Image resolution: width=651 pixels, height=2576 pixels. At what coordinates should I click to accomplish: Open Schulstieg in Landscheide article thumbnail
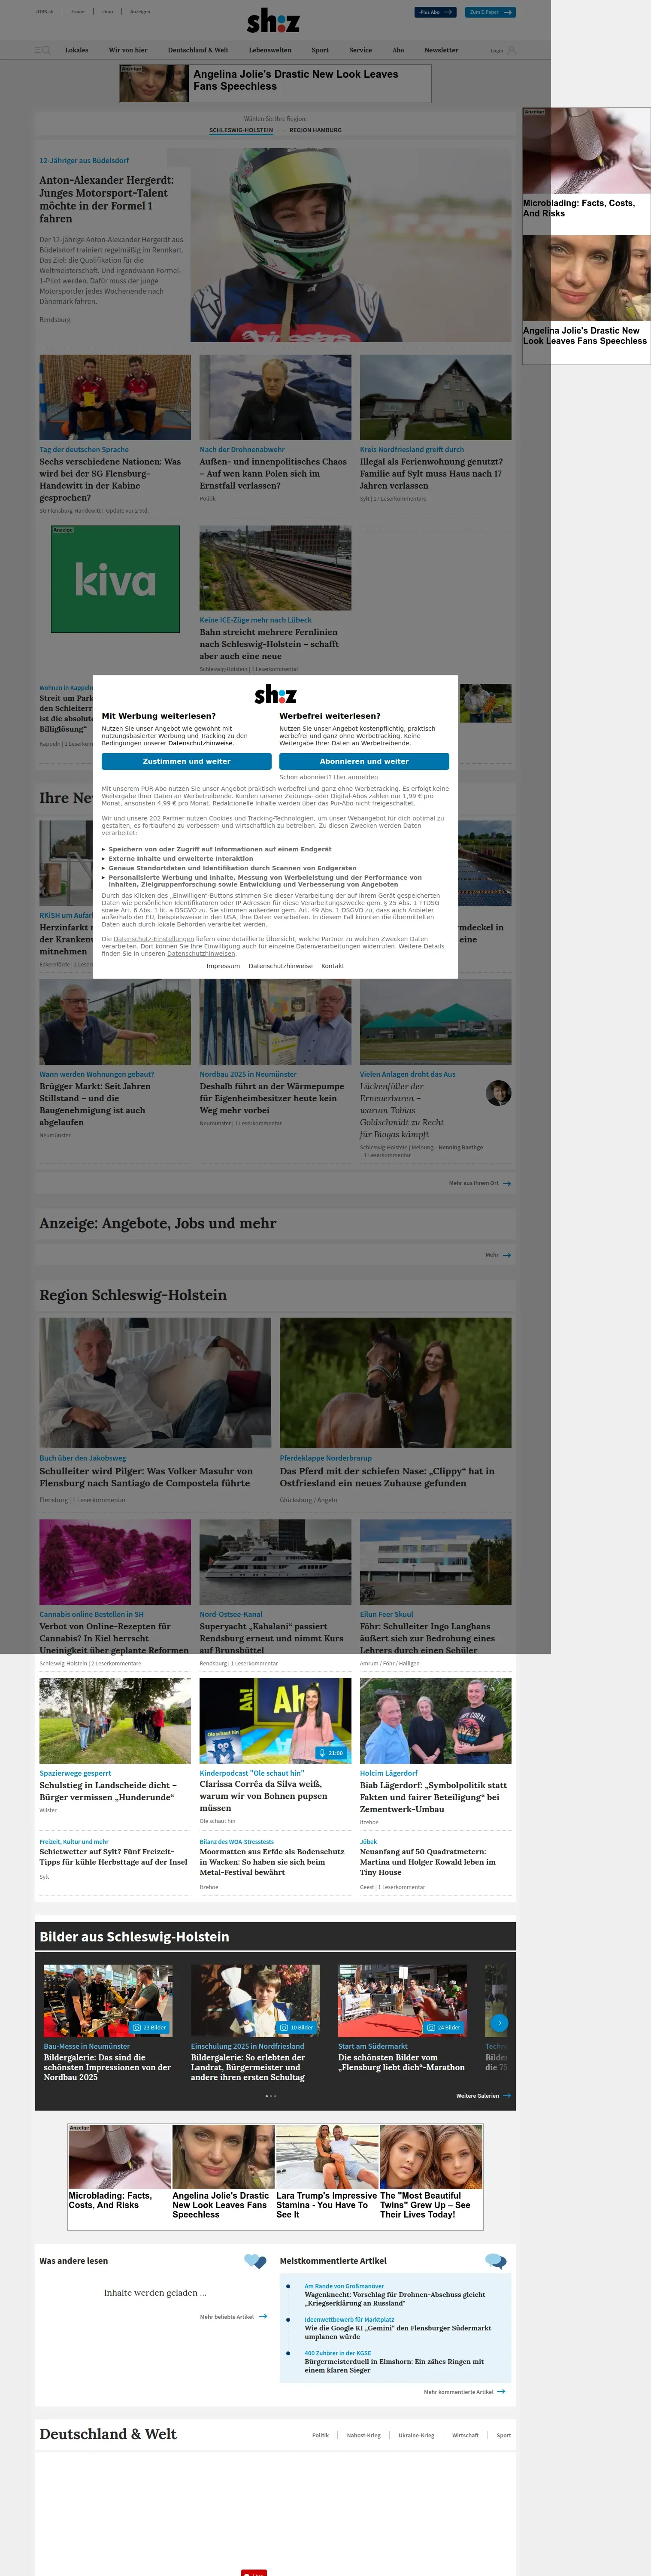(x=115, y=1721)
